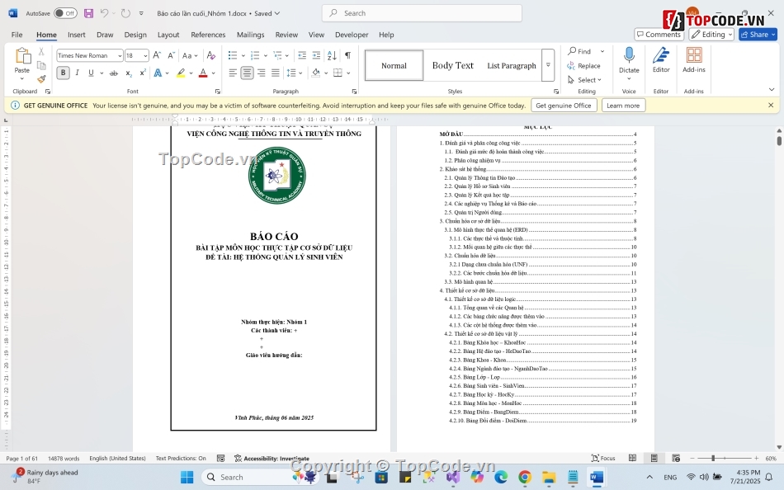This screenshot has width=784, height=490.
Task: Apply Bold formatting
Action: pyautogui.click(x=63, y=73)
